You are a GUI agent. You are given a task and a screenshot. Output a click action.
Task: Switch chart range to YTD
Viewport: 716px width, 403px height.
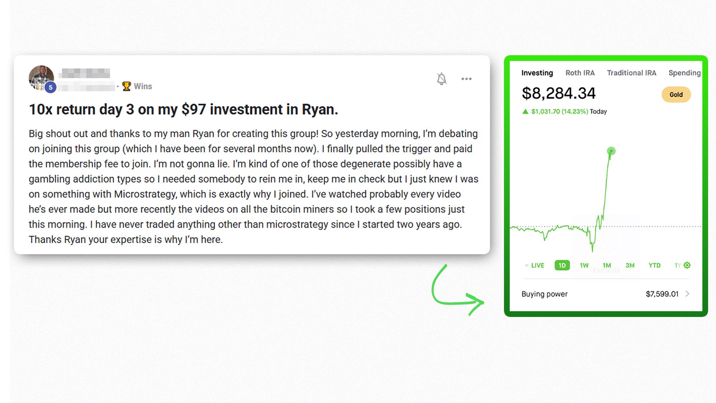click(x=654, y=265)
